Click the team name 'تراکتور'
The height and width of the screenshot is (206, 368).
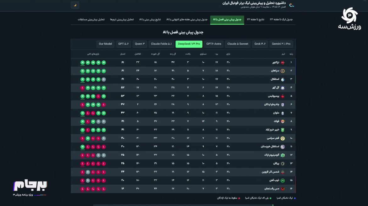pyautogui.click(x=276, y=63)
